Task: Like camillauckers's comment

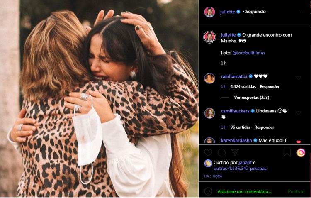Action: tap(299, 113)
